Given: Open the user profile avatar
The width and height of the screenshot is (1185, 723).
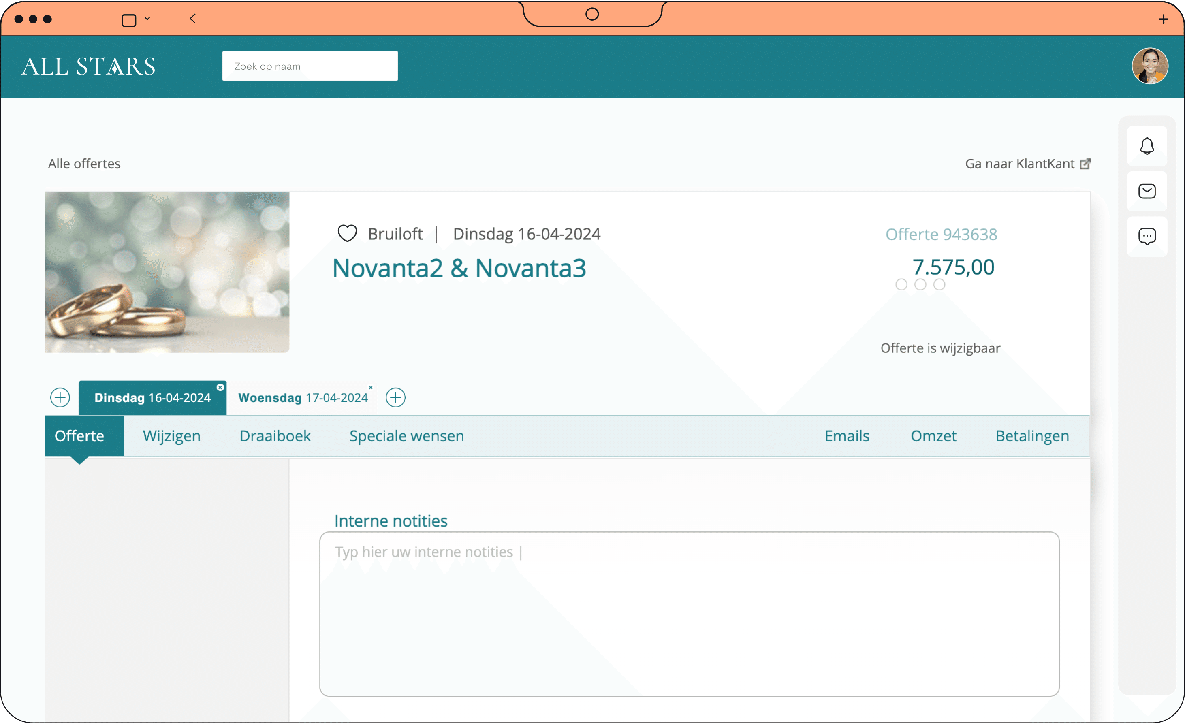Looking at the screenshot, I should [x=1149, y=66].
